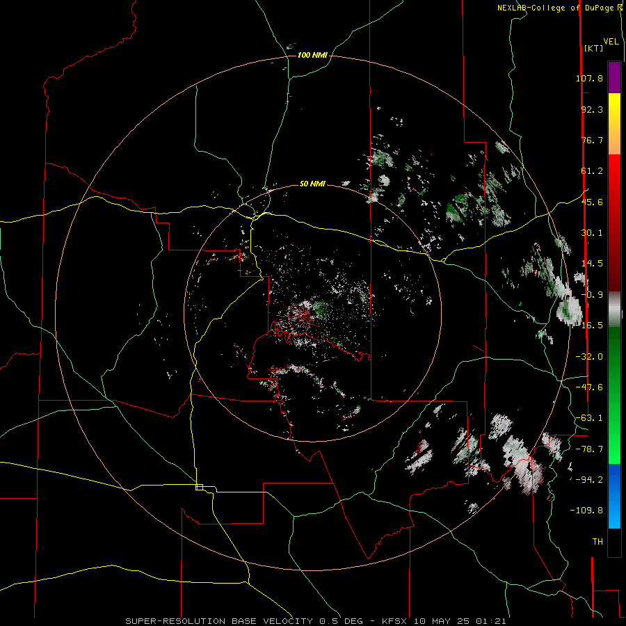Select the -109.8 velocity scale value
Image resolution: width=626 pixels, height=626 pixels.
click(586, 511)
